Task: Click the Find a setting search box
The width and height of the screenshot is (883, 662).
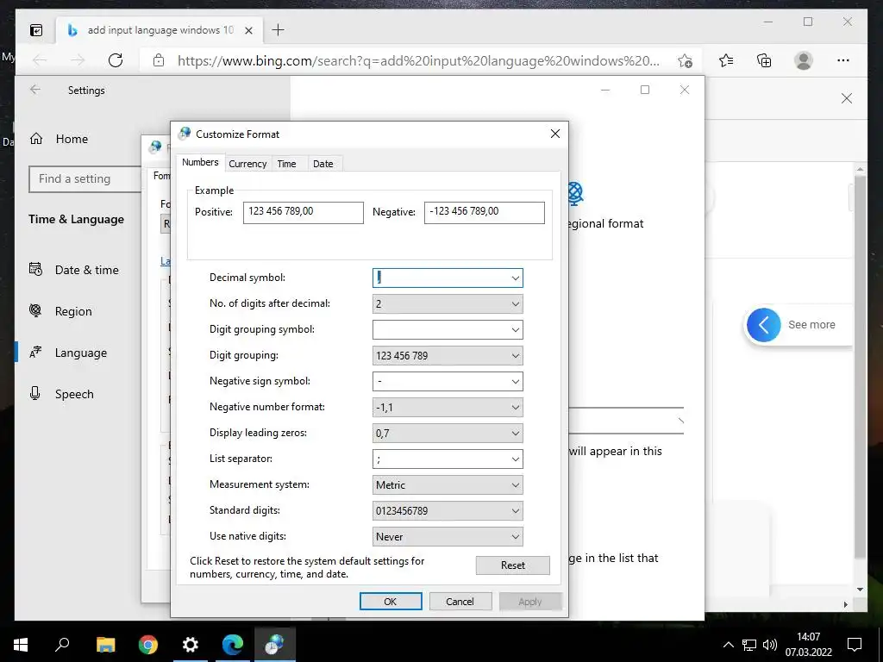Action: pos(85,179)
